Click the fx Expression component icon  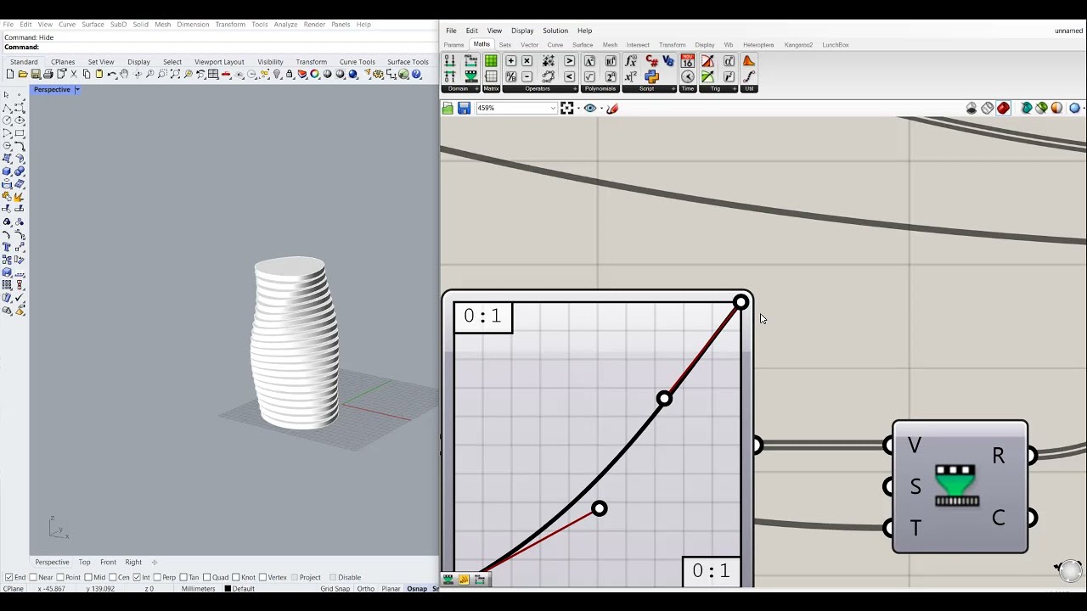(631, 61)
